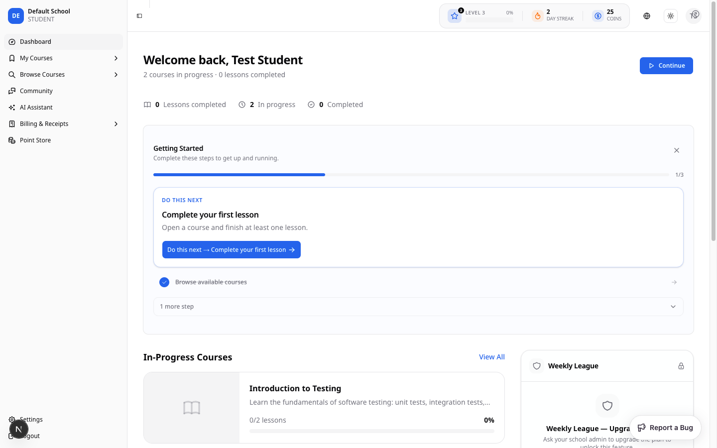Click the 0/2 lessons text
717x448 pixels.
(x=268, y=420)
